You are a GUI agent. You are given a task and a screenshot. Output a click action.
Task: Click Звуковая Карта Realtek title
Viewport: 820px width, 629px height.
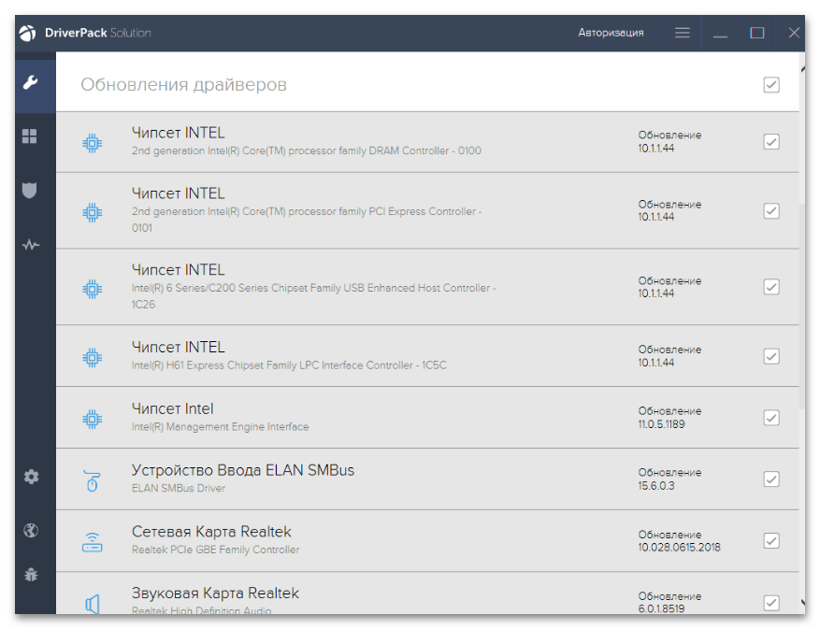coord(215,593)
